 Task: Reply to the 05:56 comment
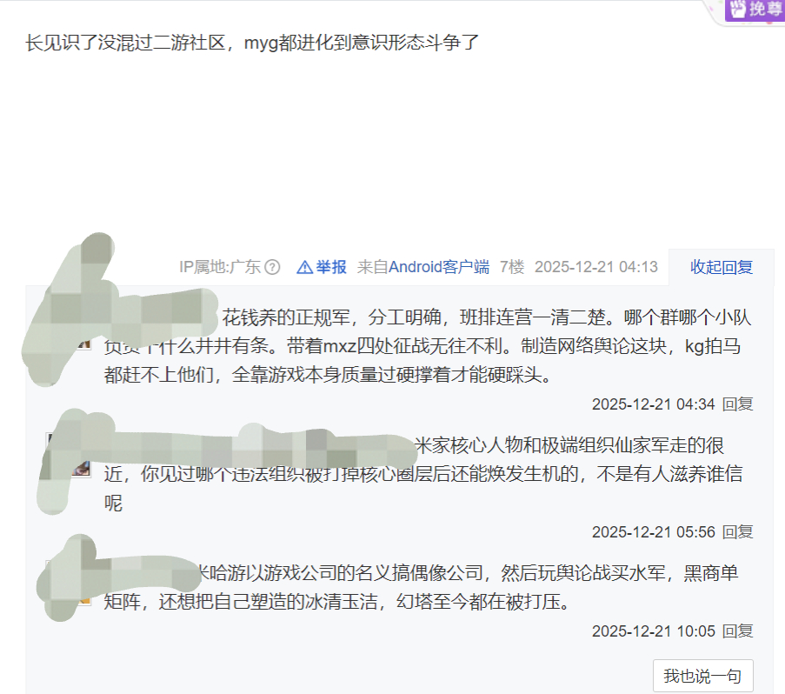(737, 531)
